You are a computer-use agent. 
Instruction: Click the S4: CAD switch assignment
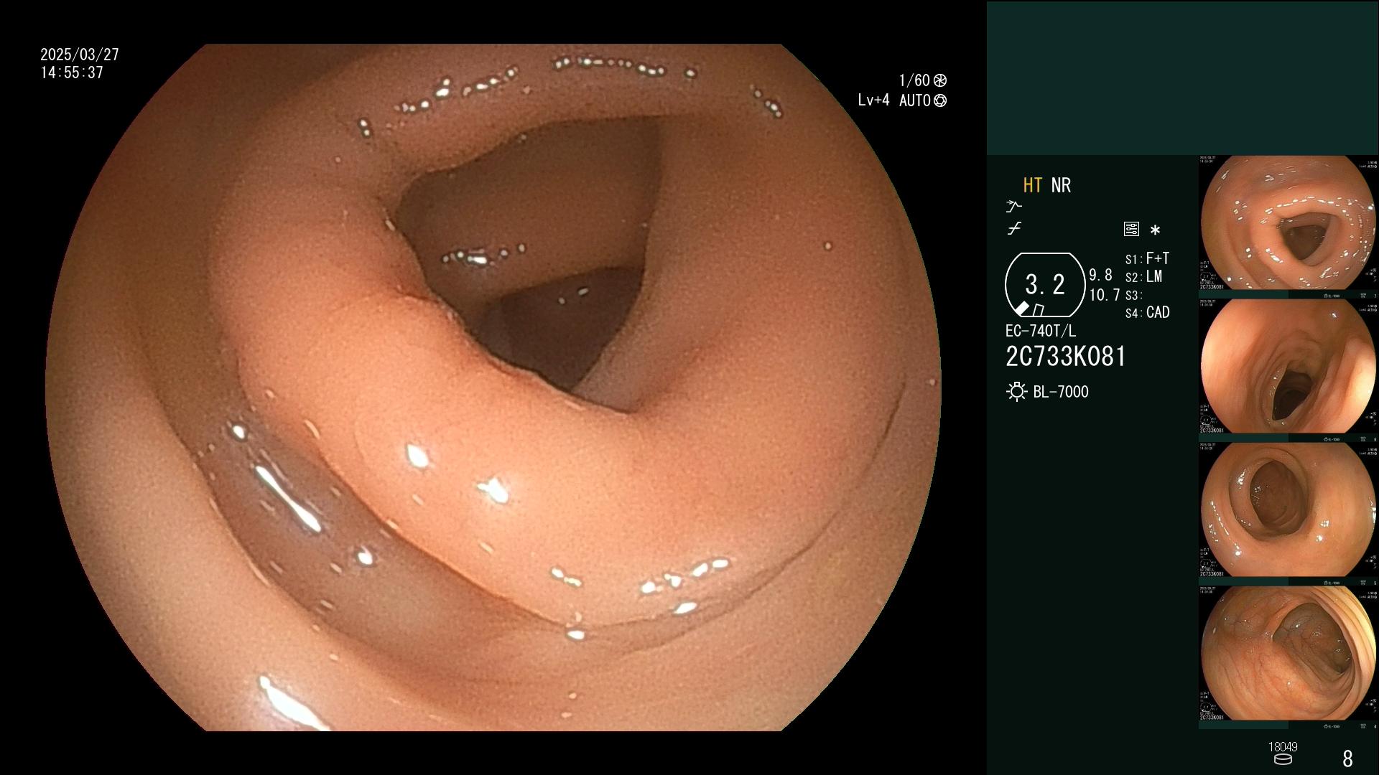pyautogui.click(x=1147, y=313)
